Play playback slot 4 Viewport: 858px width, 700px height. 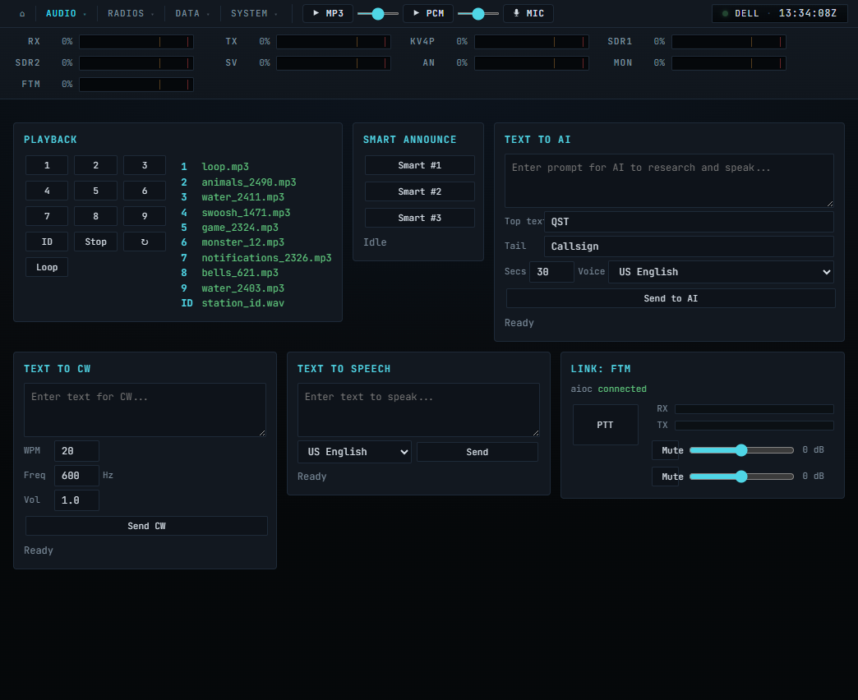coord(47,191)
